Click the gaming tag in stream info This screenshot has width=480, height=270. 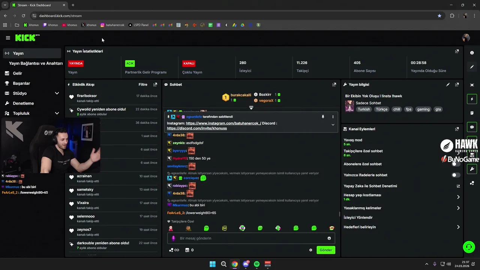[423, 109]
